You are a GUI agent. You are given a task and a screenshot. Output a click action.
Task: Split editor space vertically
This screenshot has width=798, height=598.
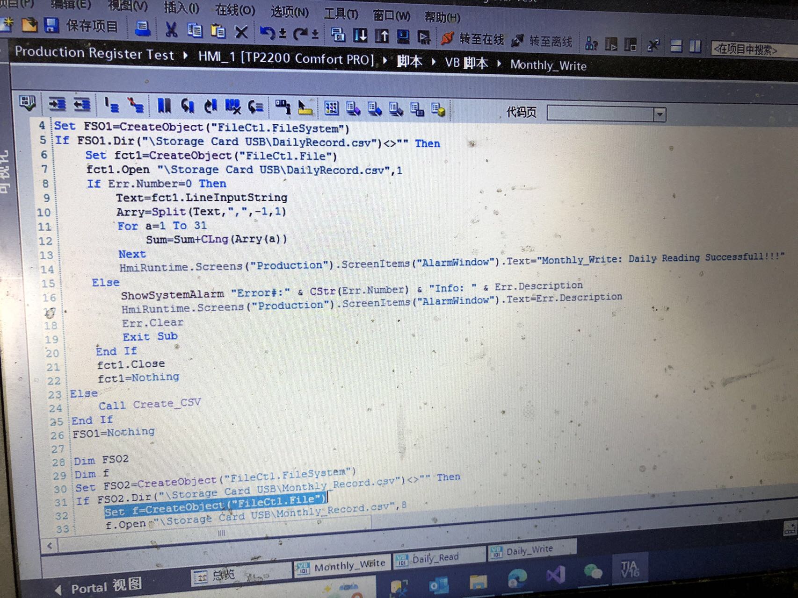[x=695, y=47]
